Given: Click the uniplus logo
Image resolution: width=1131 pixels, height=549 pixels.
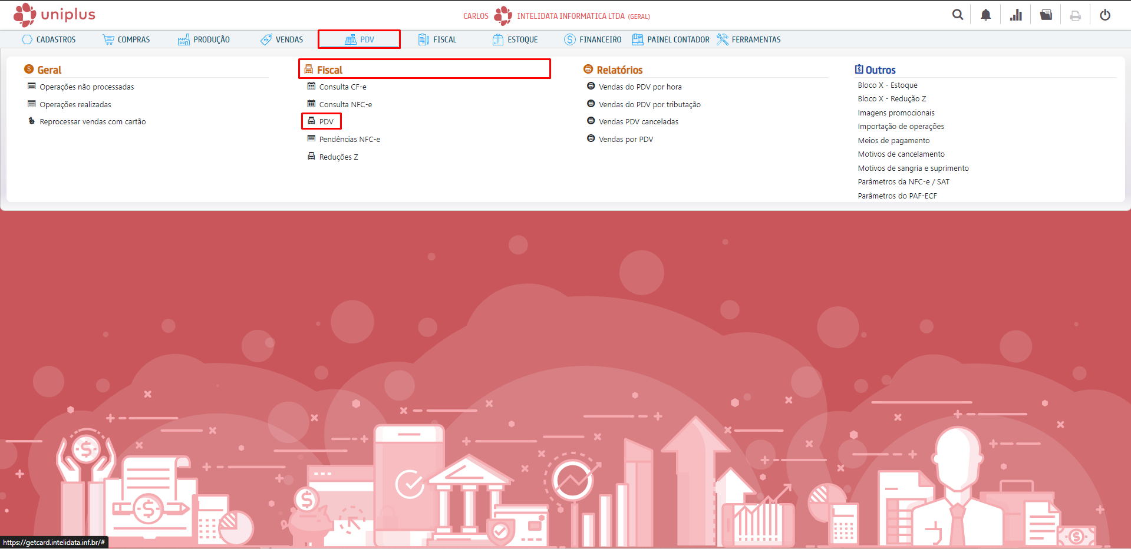Looking at the screenshot, I should 54,15.
